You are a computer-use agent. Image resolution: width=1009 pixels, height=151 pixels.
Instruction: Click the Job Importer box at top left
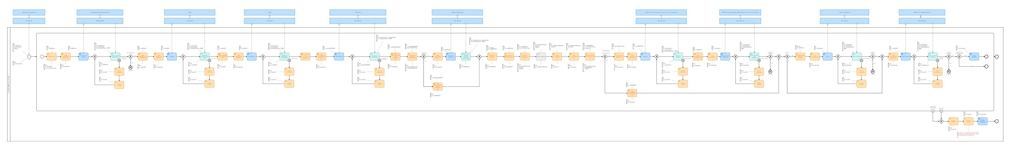pos(28,21)
